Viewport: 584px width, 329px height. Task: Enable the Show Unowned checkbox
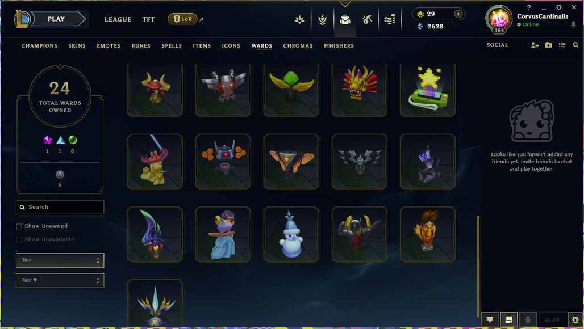pos(19,226)
